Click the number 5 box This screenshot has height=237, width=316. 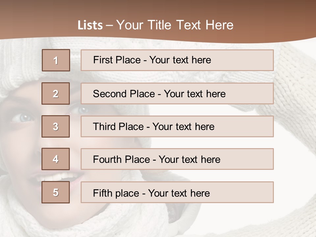tap(56, 192)
